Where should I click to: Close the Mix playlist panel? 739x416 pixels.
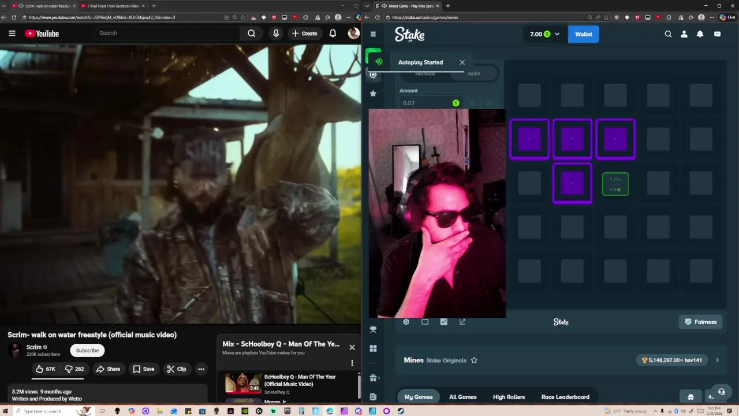352,347
